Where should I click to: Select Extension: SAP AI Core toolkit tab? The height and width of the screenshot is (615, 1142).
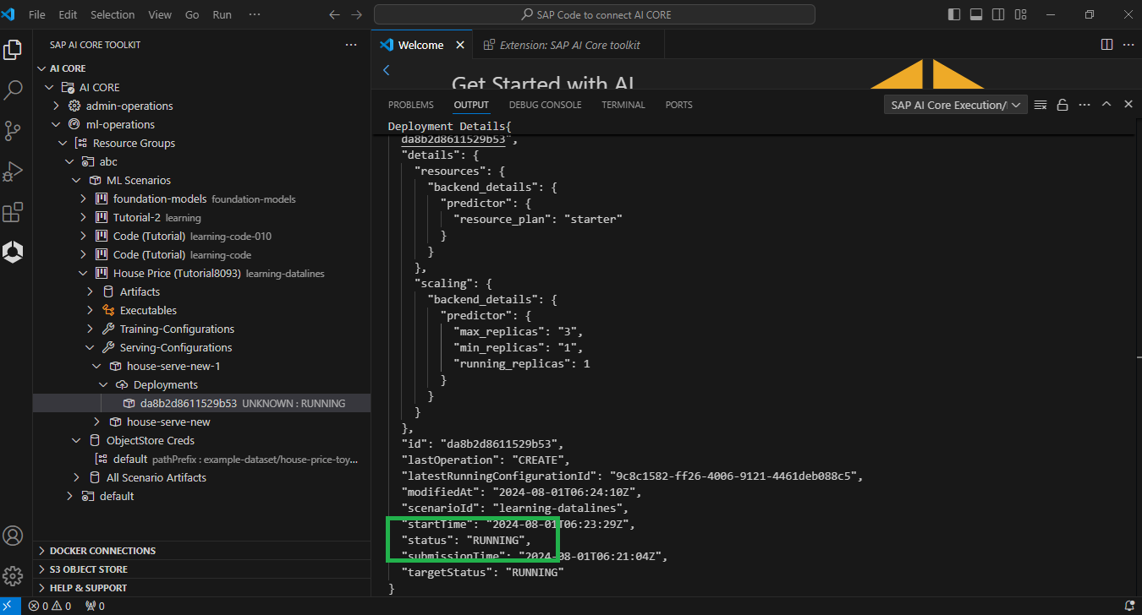pos(568,45)
